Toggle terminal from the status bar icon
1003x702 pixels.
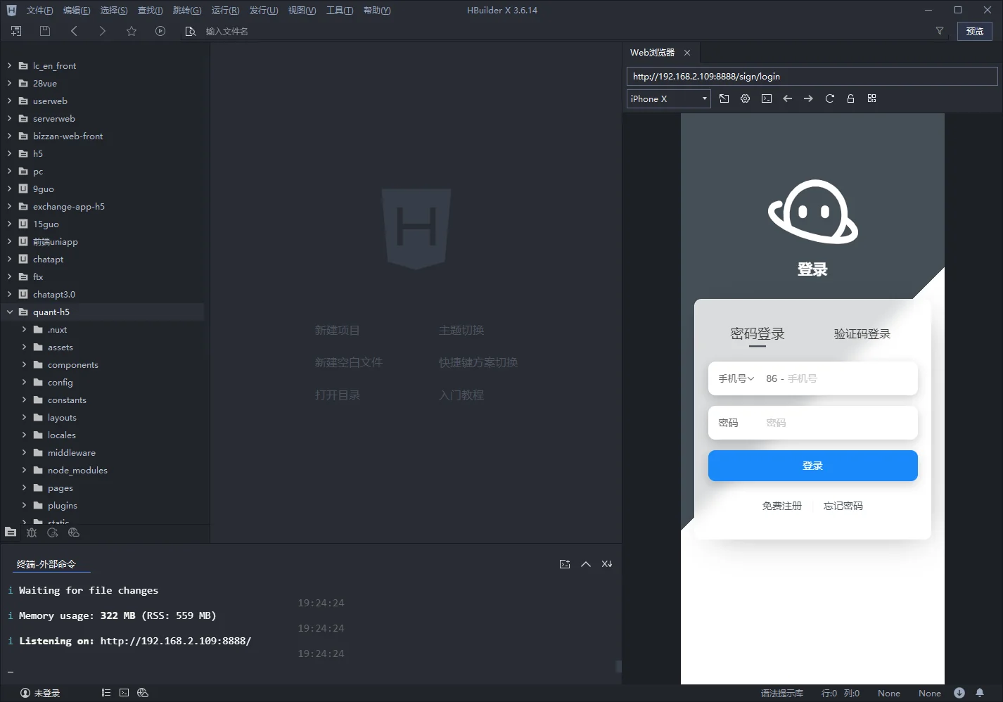click(x=124, y=693)
